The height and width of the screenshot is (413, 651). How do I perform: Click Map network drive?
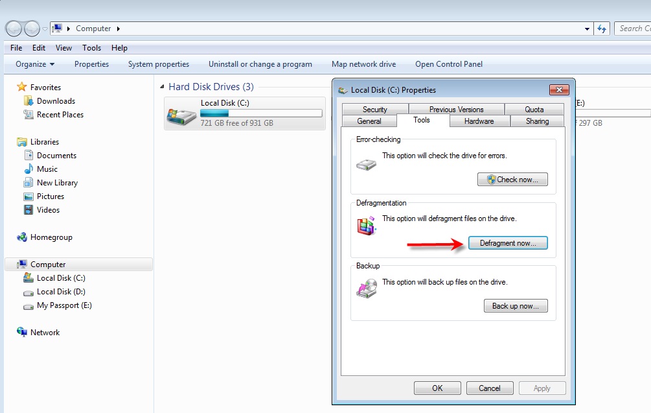(x=363, y=64)
